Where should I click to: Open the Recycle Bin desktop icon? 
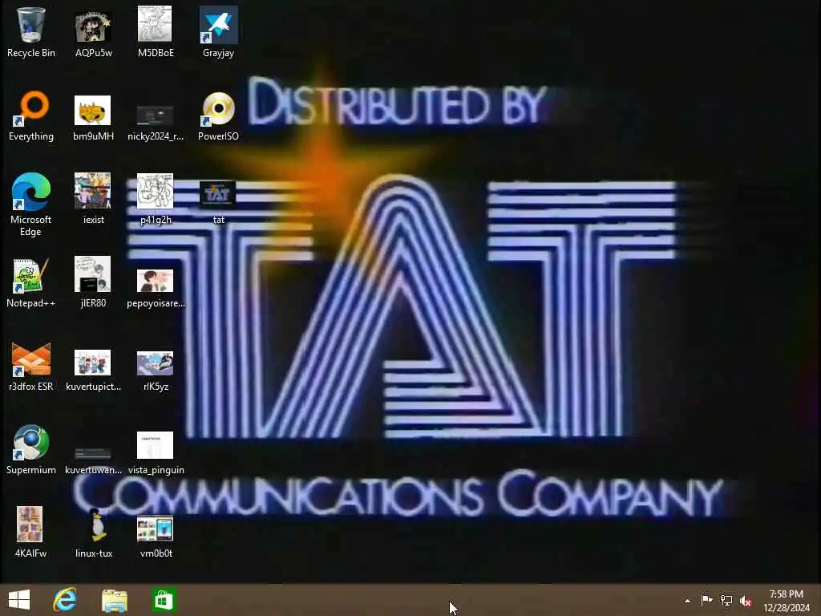pos(31,31)
